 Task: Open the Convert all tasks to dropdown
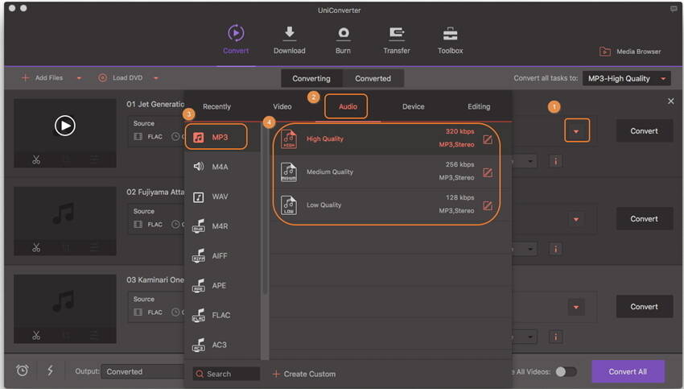click(626, 79)
